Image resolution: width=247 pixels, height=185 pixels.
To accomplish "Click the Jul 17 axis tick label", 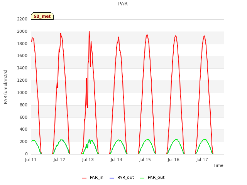I will click(202, 160).
